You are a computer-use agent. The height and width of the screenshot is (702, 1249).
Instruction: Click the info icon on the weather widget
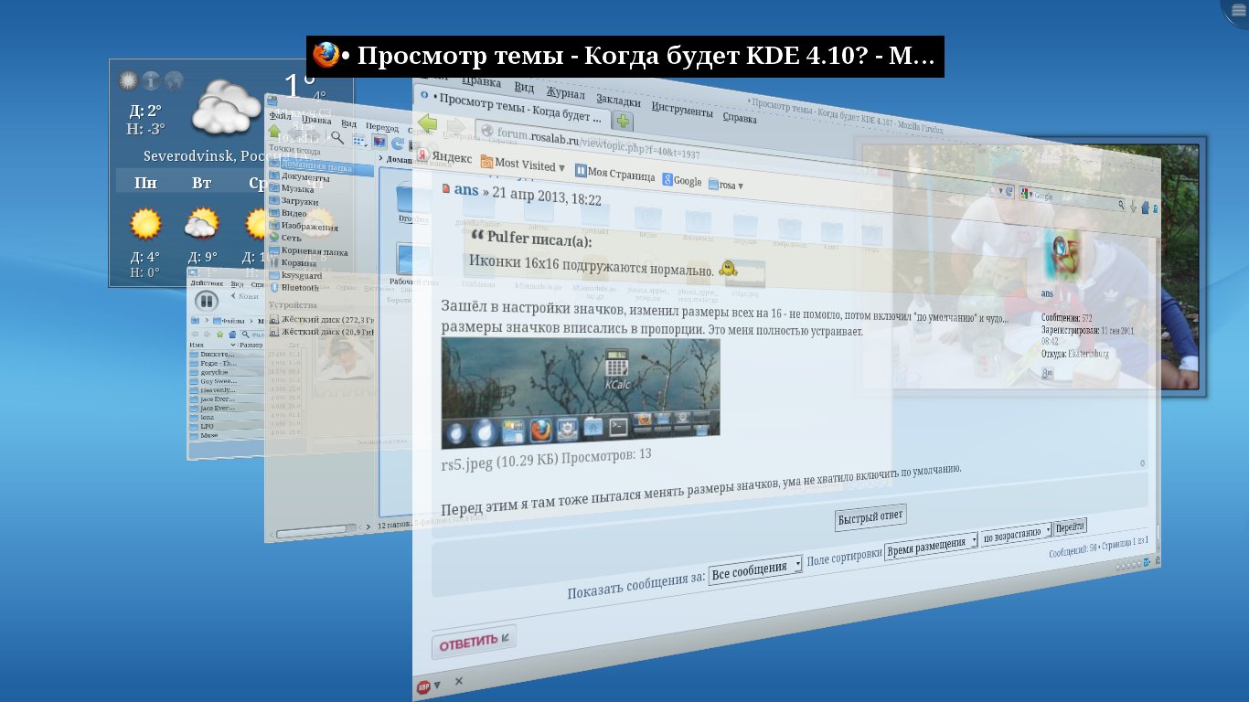[151, 80]
